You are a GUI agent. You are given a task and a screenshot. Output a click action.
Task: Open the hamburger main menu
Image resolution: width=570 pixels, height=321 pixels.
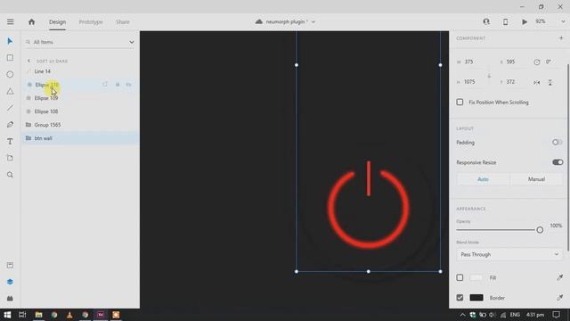coord(10,21)
